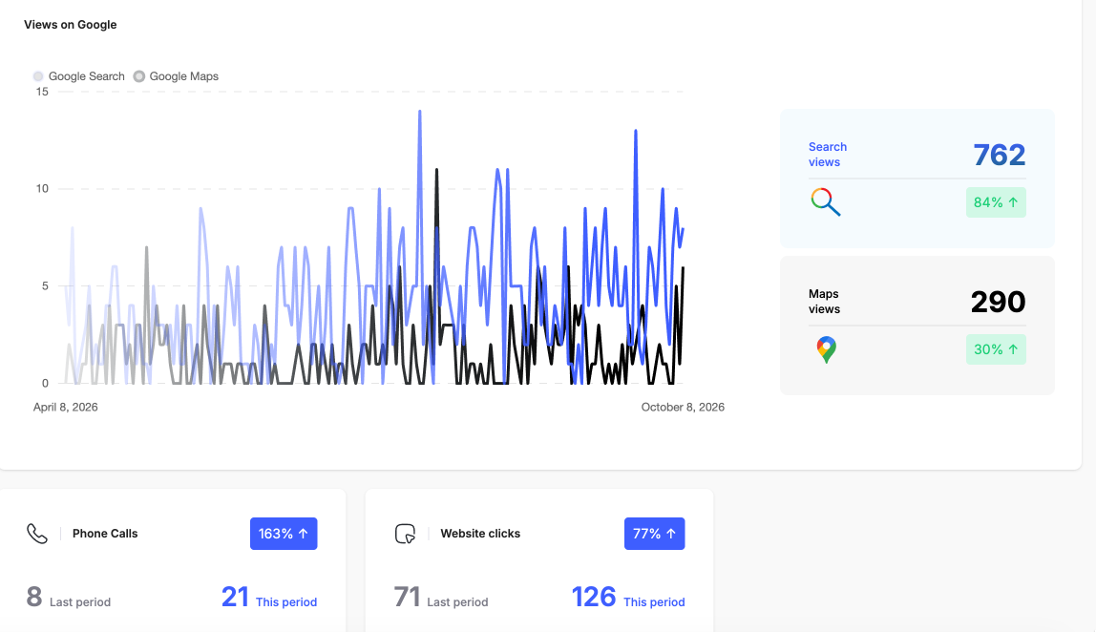Click the 'Google Maps' legend label
The height and width of the screenshot is (632, 1096).
tap(184, 76)
